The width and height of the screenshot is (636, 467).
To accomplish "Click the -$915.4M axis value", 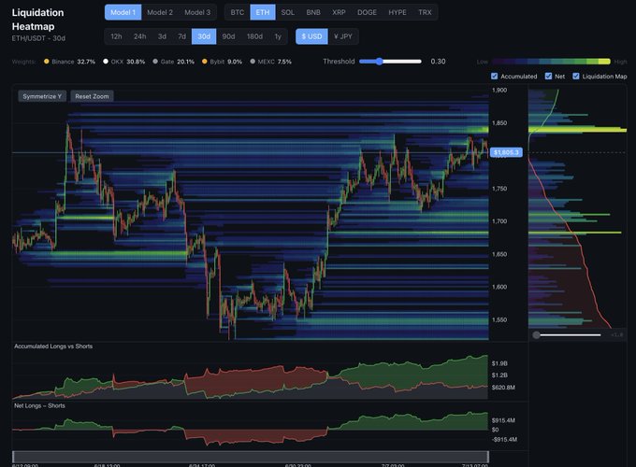I will pyautogui.click(x=504, y=440).
